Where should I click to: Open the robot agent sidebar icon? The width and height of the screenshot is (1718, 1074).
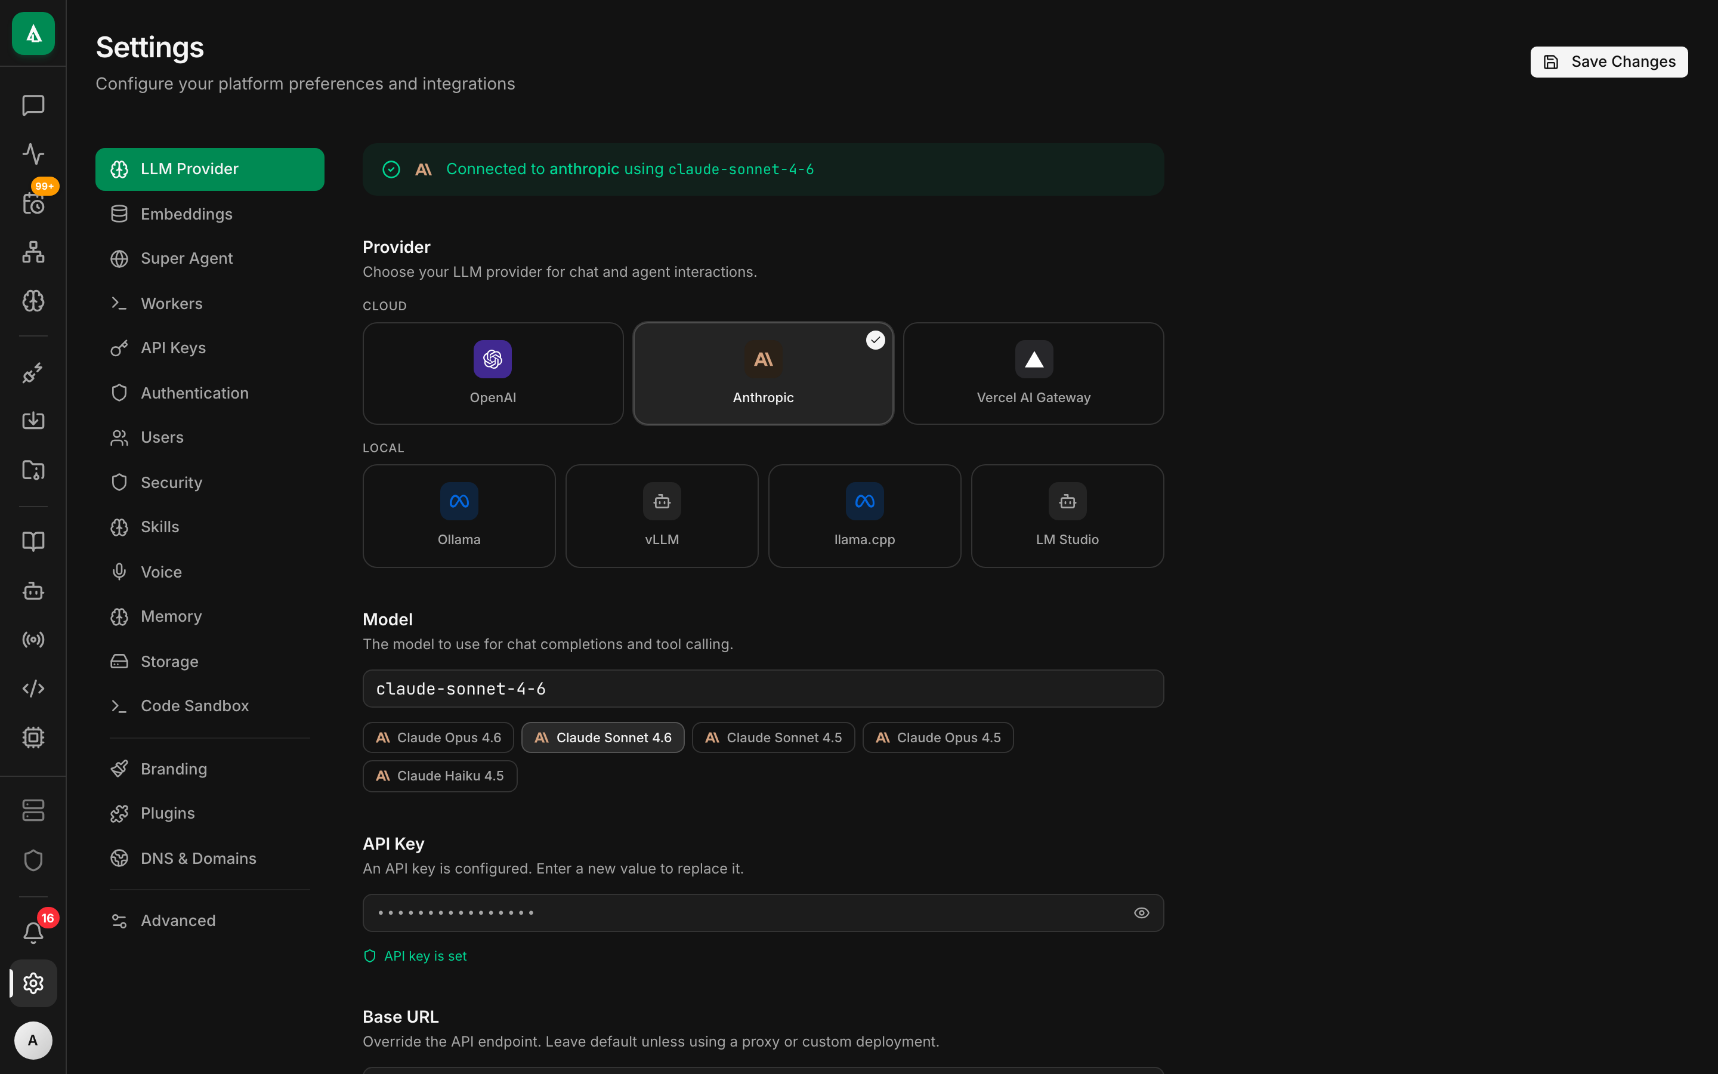[x=33, y=591]
